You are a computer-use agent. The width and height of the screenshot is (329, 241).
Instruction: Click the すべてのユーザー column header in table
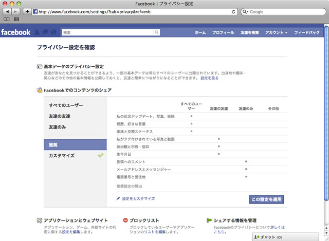pyautogui.click(x=191, y=106)
